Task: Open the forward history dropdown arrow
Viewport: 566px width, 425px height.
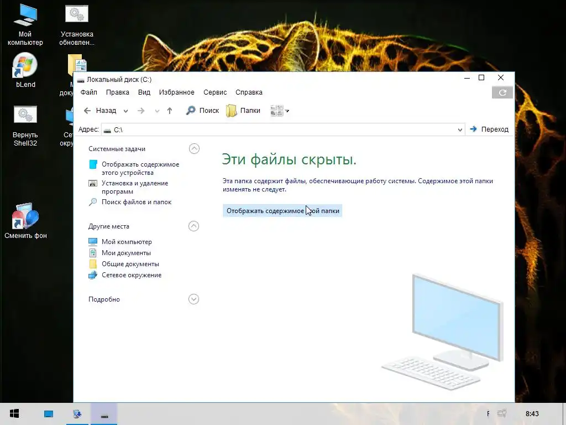Action: coord(157,111)
